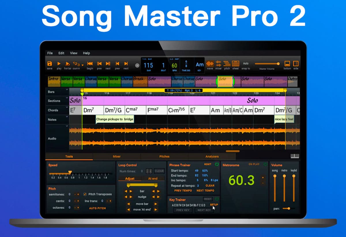This screenshot has width=346, height=237.
Task: Click left arrow before move 'At end'
Action: [x=129, y=210]
